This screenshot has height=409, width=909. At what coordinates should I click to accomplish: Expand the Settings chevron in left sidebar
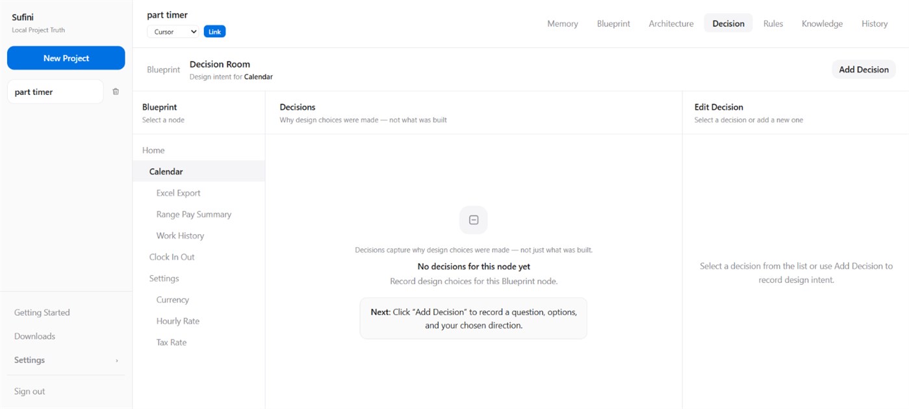117,360
